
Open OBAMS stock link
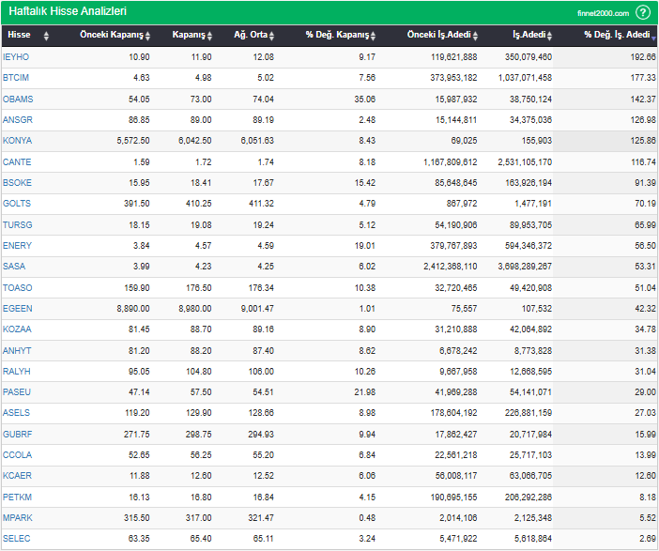point(18,99)
